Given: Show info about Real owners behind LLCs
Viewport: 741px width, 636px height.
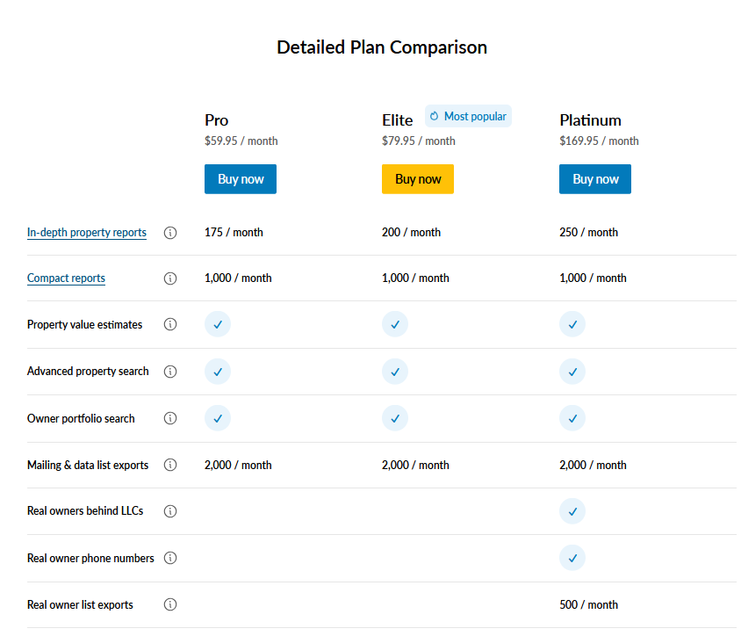Looking at the screenshot, I should click(x=170, y=511).
